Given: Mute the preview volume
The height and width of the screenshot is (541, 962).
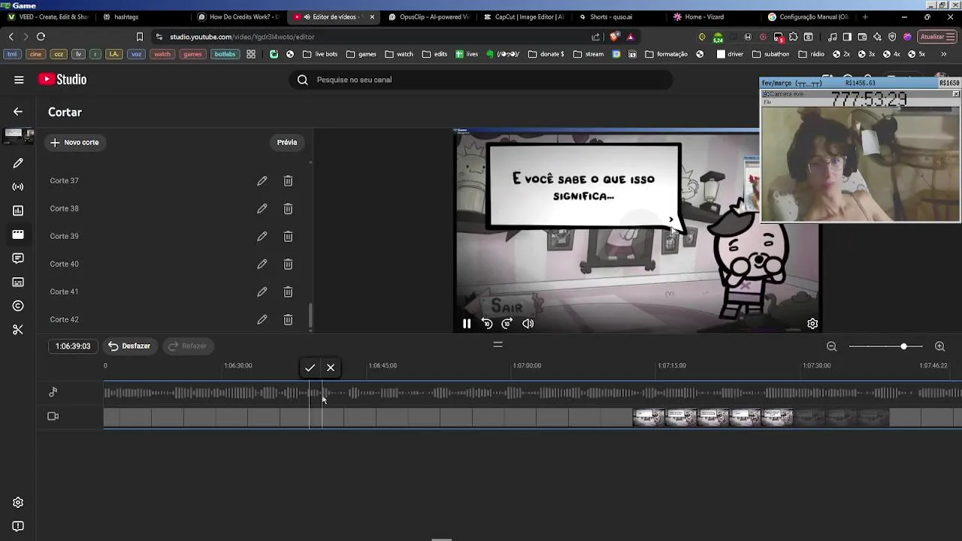Looking at the screenshot, I should pos(528,324).
